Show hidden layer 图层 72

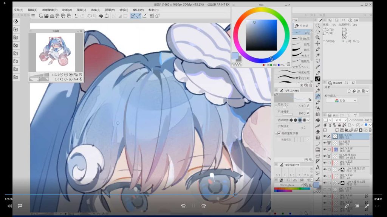[x=325, y=189]
